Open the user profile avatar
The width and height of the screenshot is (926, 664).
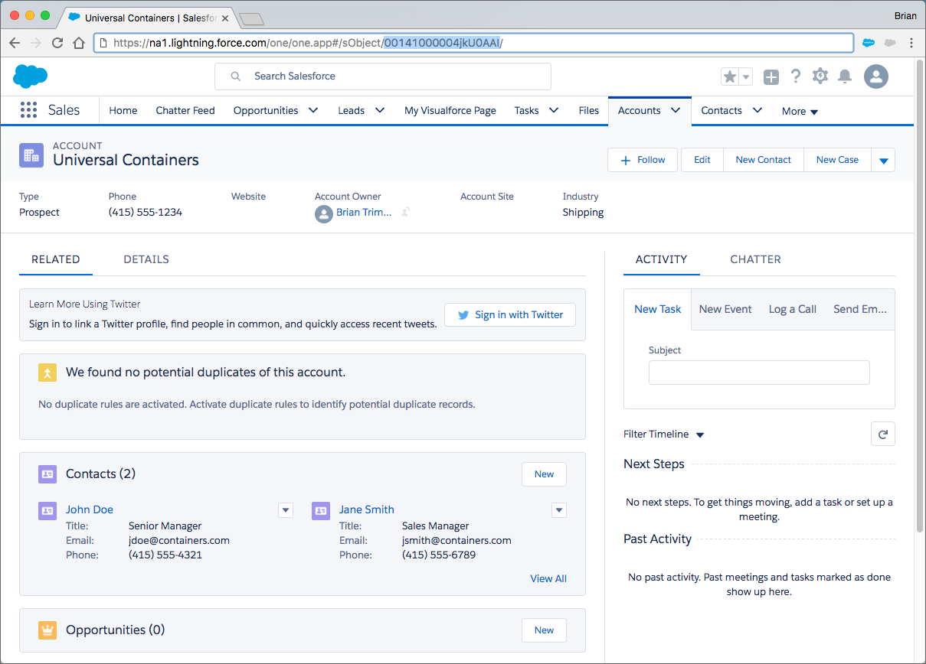click(876, 76)
